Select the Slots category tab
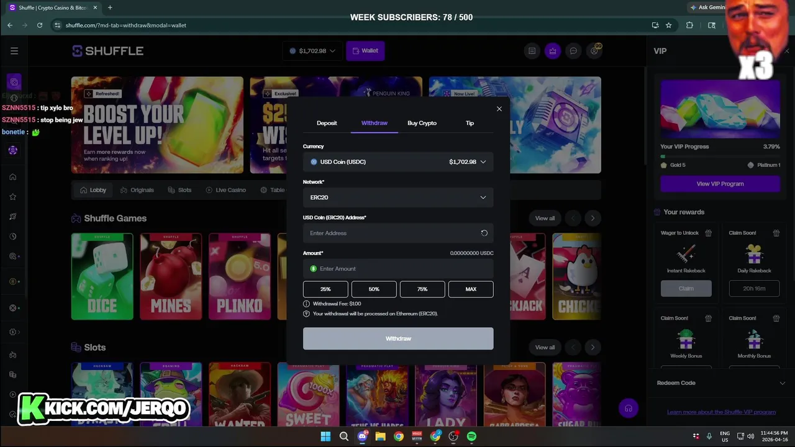Viewport: 795px width, 447px height. [x=179, y=190]
